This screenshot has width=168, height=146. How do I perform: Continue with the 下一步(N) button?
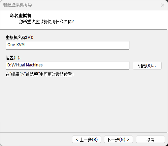pos(119,139)
